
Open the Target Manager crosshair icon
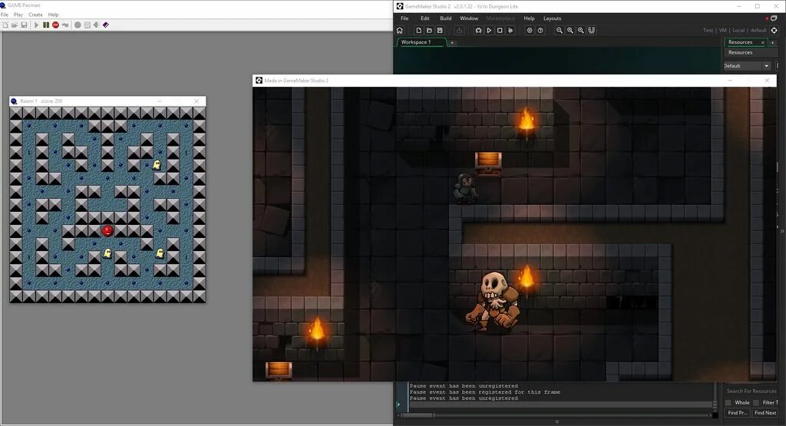pos(774,30)
